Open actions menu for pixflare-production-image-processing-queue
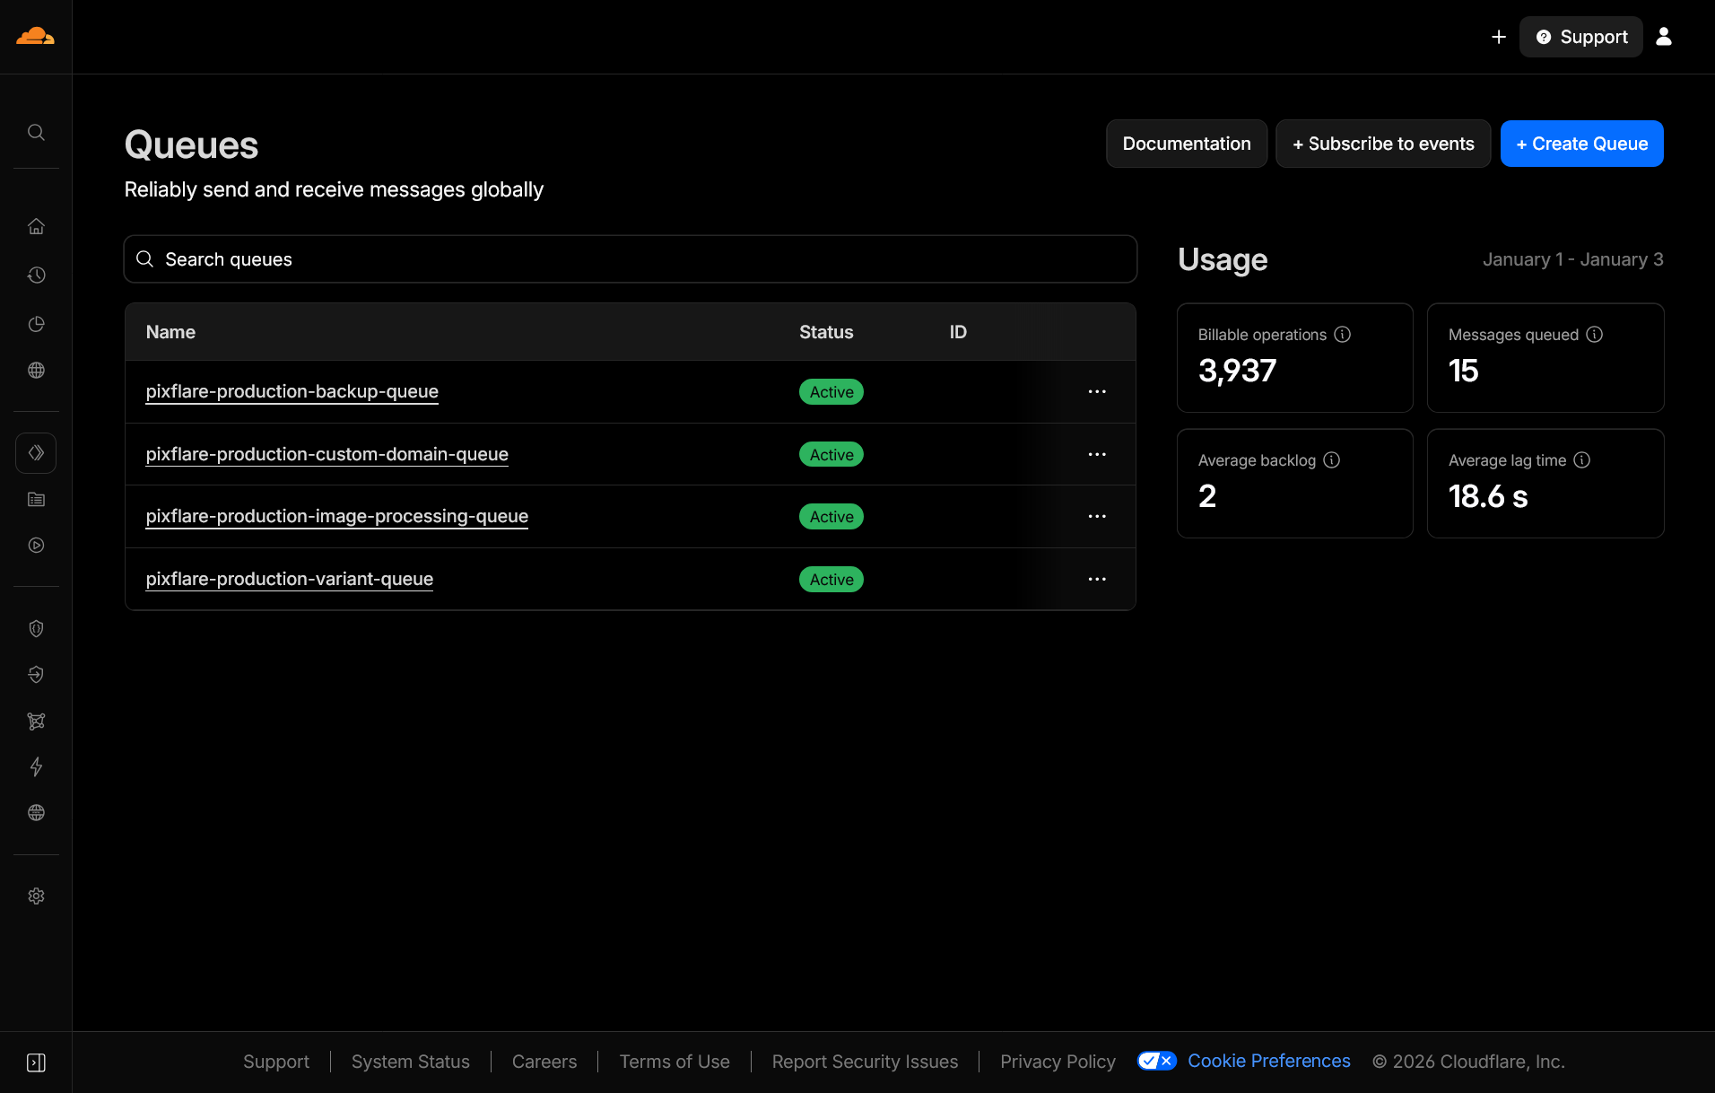Viewport: 1715px width, 1093px height. pos(1096,516)
